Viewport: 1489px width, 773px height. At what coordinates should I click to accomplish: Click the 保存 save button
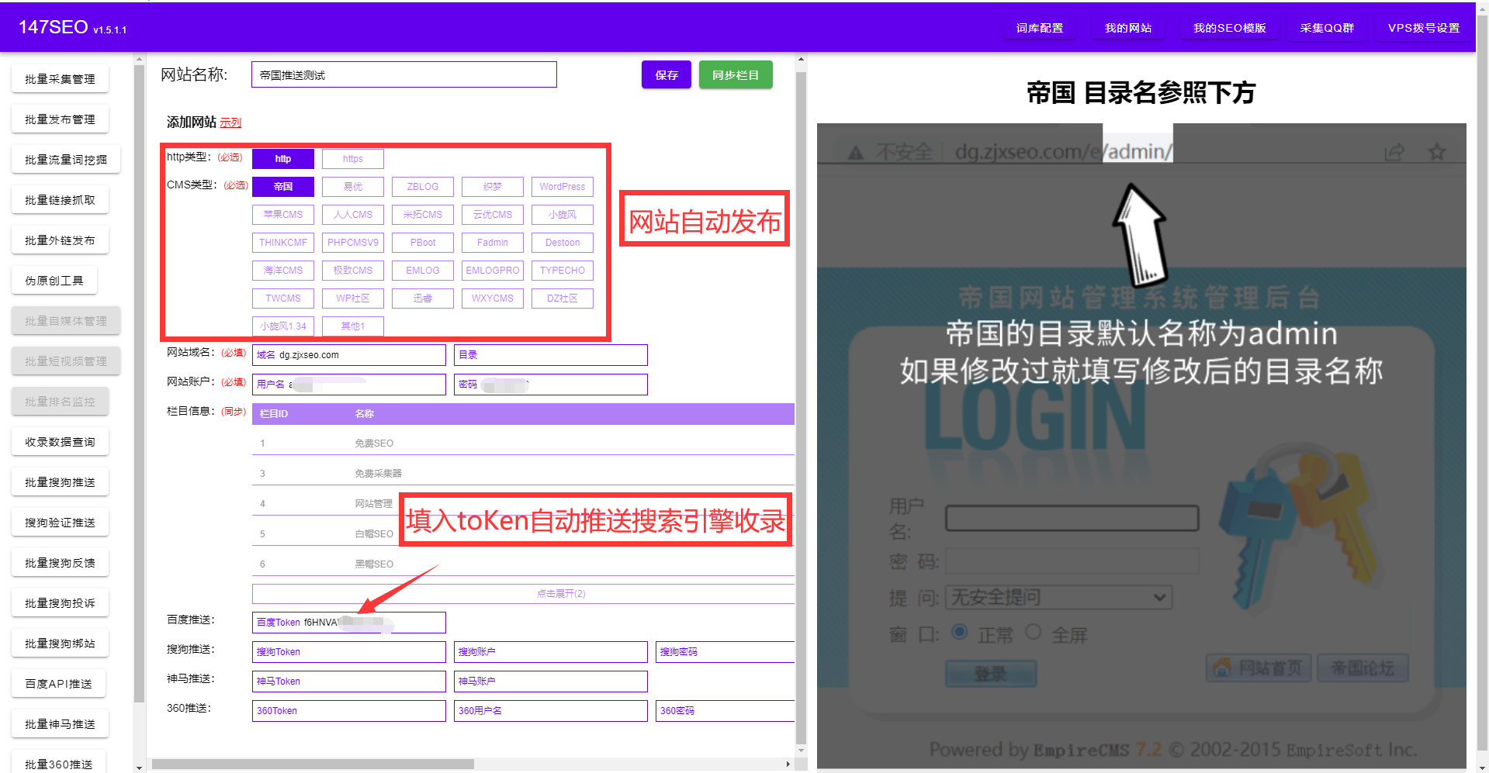coord(667,74)
